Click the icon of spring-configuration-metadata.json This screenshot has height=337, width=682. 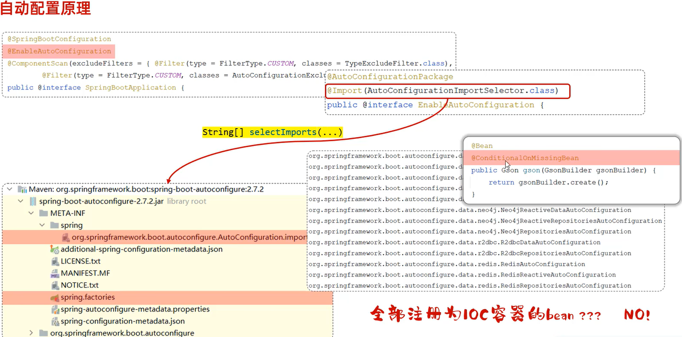[55, 321]
